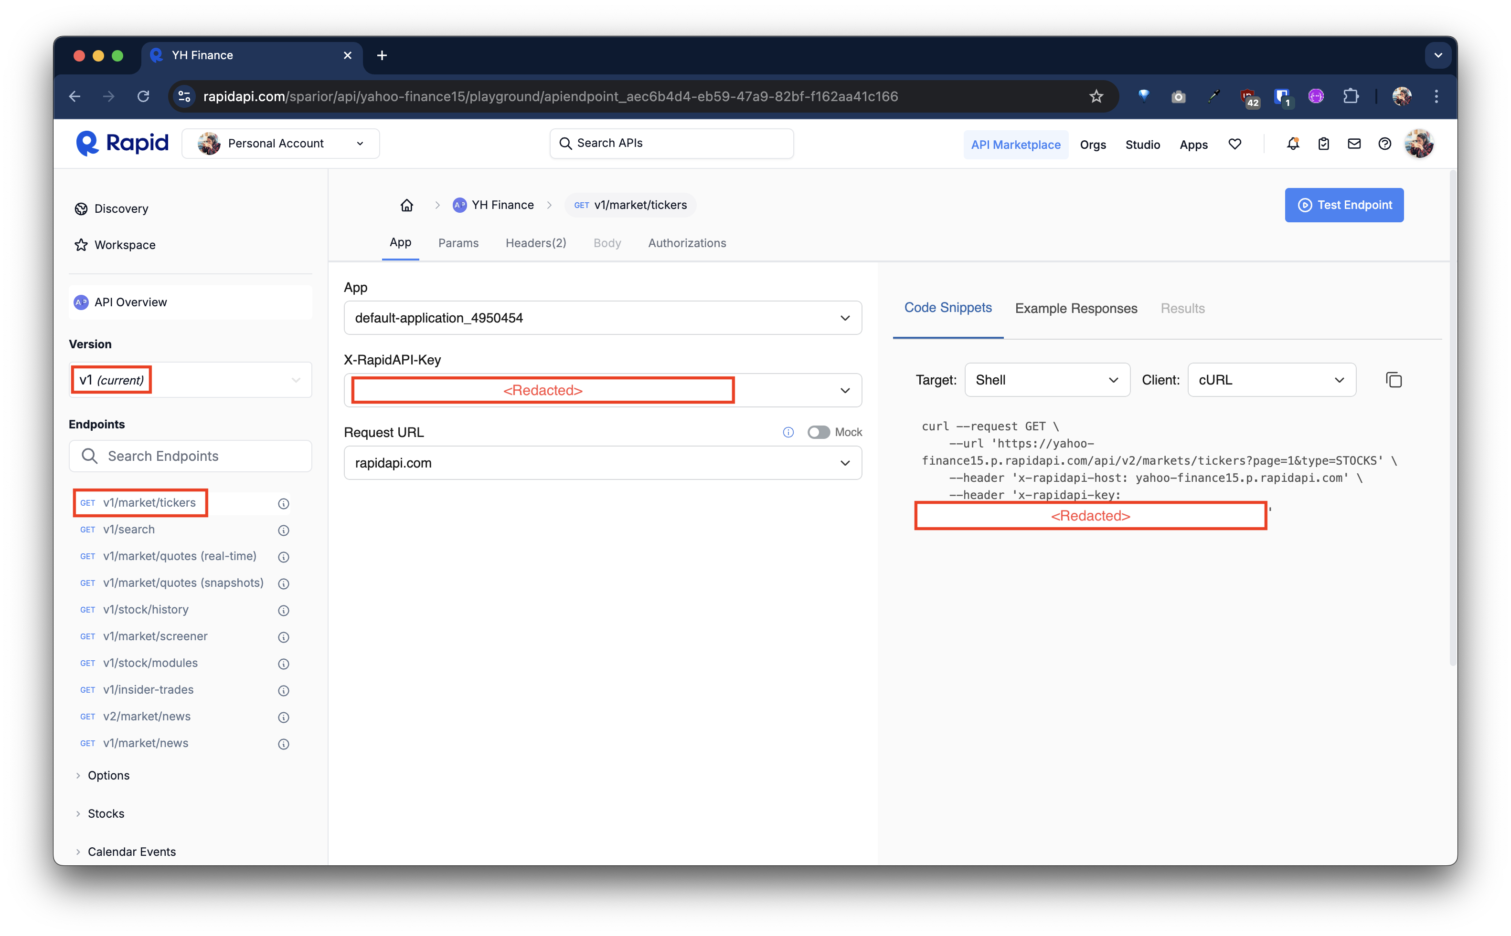Click the Rapid logo
The image size is (1511, 936).
coord(122,143)
